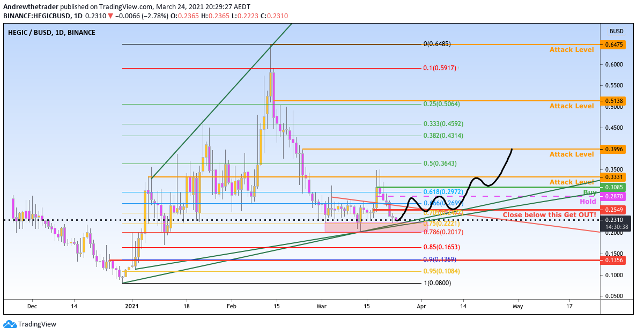Click the 0.5(0.3643) Fibonacci label

point(440,164)
